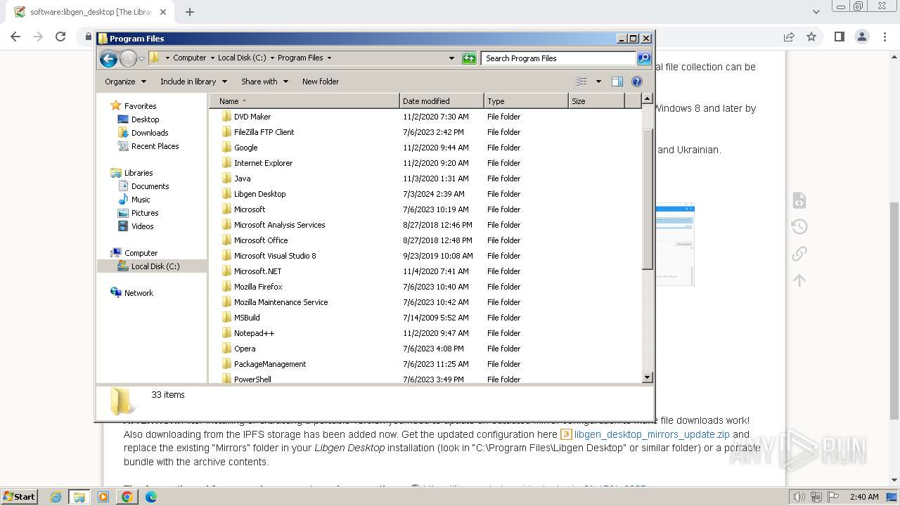900x506 pixels.
Task: Open Explorer help question mark icon
Action: 637,82
